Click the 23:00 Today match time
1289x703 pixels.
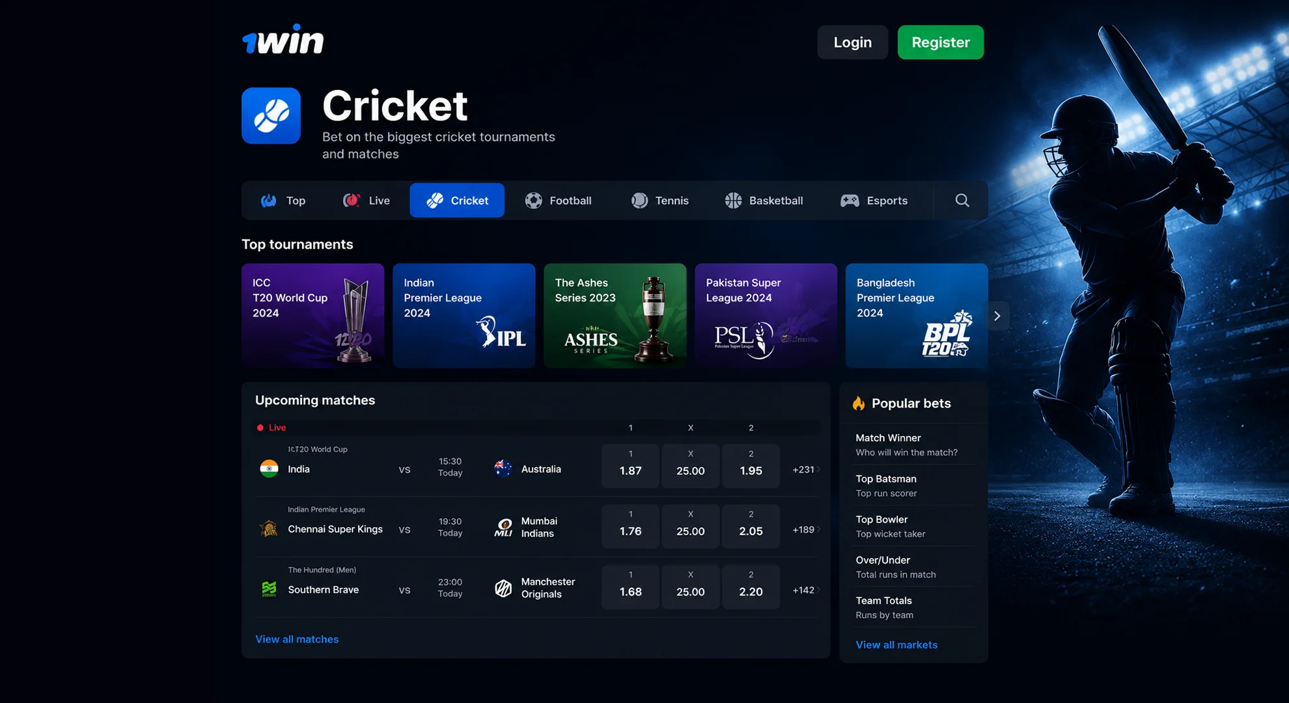tap(450, 588)
